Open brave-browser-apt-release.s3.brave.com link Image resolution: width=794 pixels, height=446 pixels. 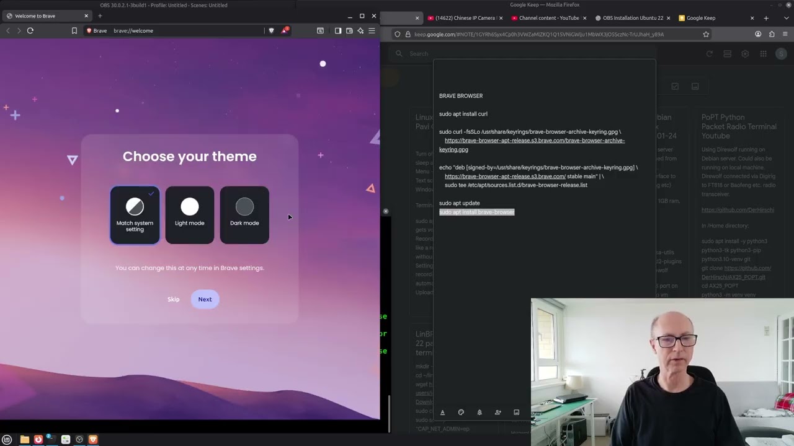pos(505,176)
